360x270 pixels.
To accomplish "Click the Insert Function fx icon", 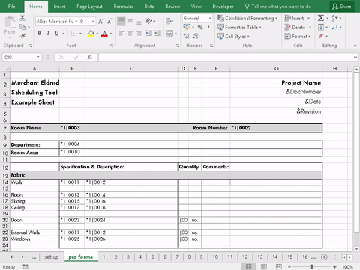I will pos(90,58).
